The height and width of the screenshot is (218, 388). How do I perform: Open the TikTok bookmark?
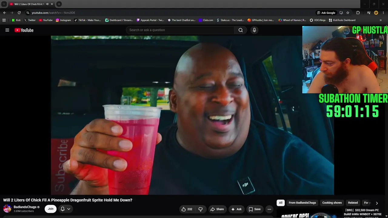tap(87, 20)
